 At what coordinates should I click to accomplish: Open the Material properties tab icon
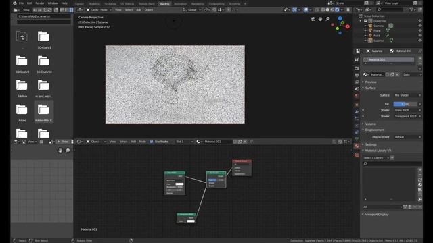coord(357,146)
